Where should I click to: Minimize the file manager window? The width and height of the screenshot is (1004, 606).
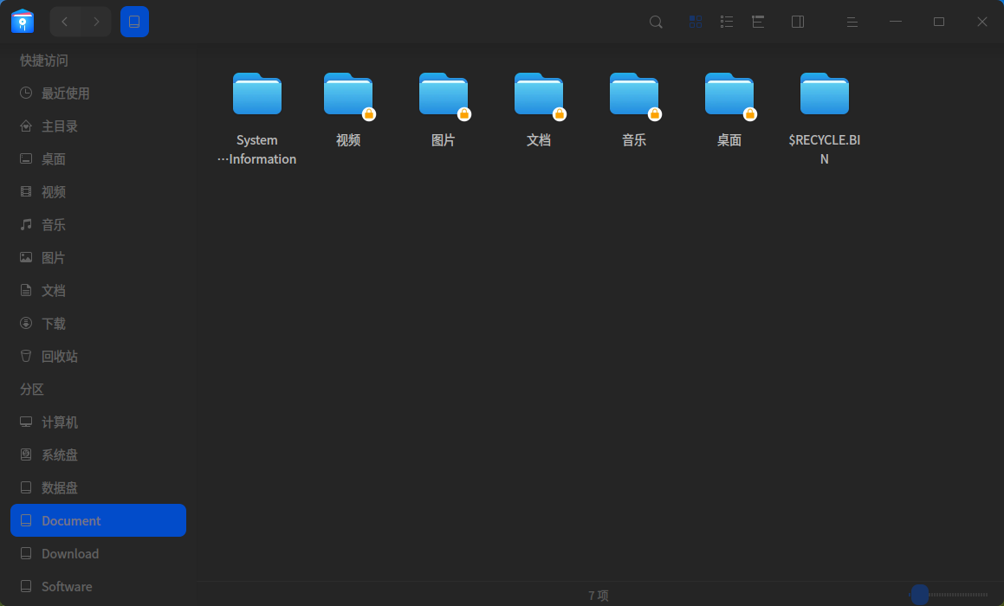pos(896,22)
